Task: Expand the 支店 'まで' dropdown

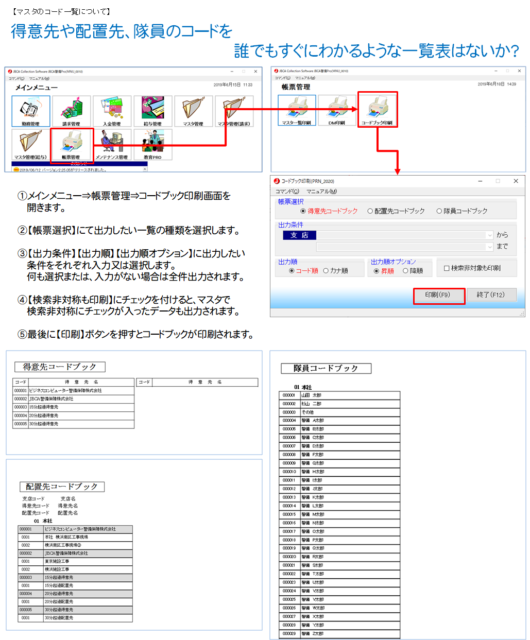Action: (489, 247)
